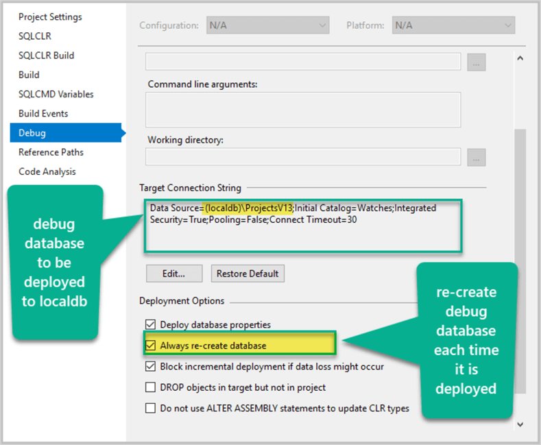Toggle Always re-create database checkbox

[150, 346]
